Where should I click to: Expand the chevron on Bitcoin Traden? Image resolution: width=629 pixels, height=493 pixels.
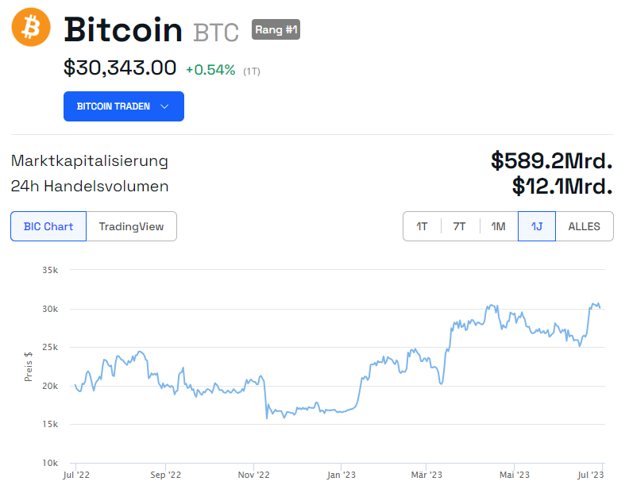(x=164, y=106)
